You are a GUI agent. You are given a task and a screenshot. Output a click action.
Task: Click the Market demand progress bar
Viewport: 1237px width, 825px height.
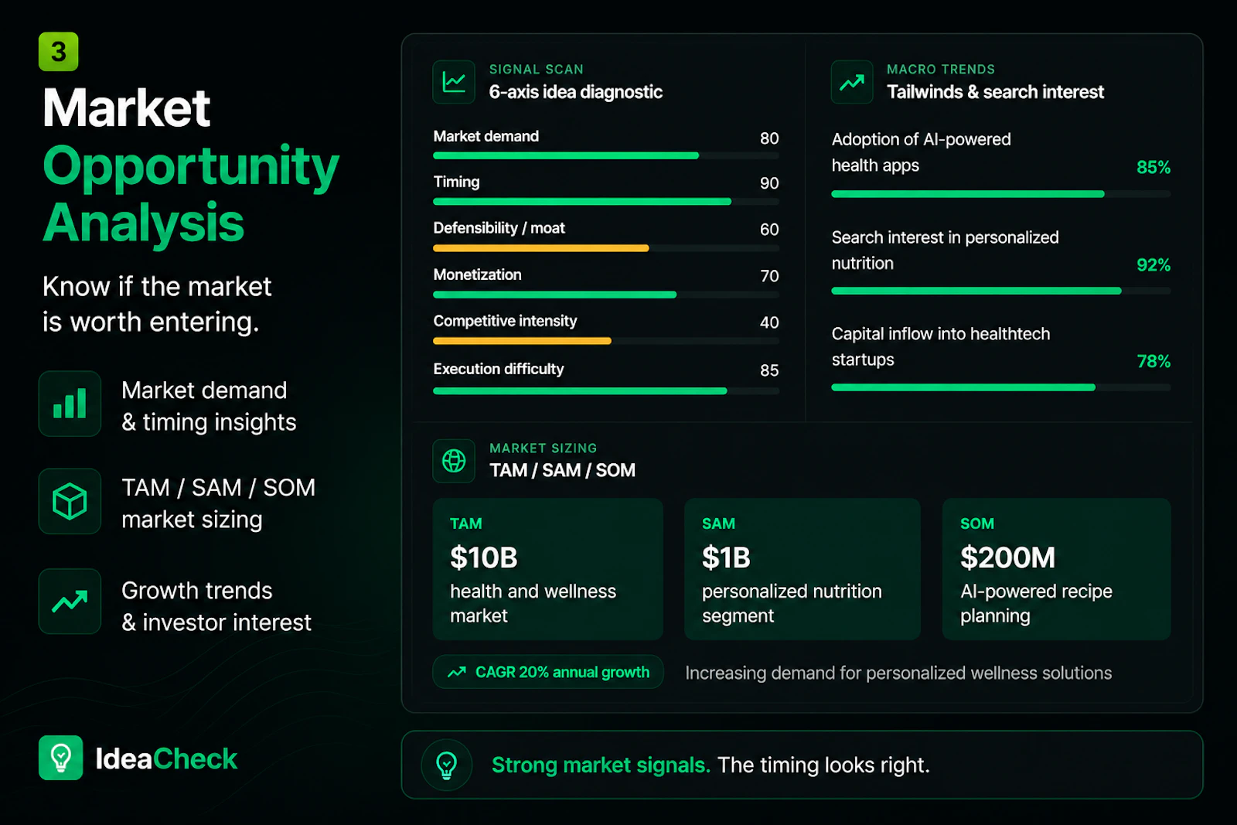click(x=606, y=155)
